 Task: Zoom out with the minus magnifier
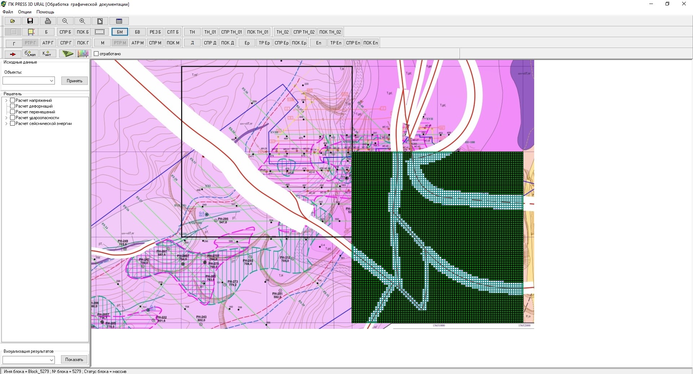click(65, 21)
